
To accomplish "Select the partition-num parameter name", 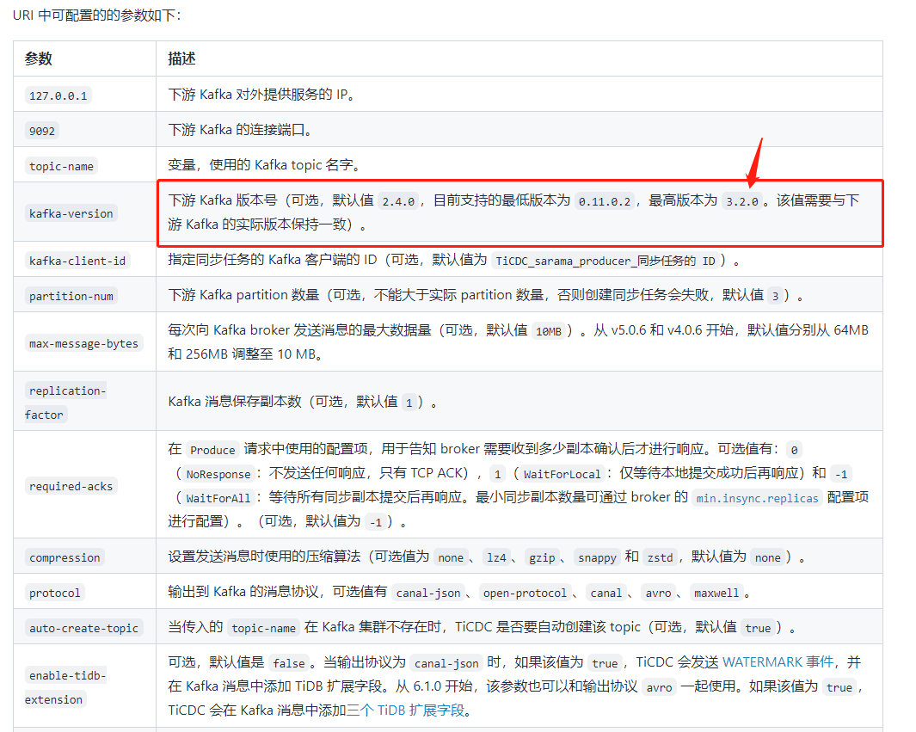I will click(71, 296).
